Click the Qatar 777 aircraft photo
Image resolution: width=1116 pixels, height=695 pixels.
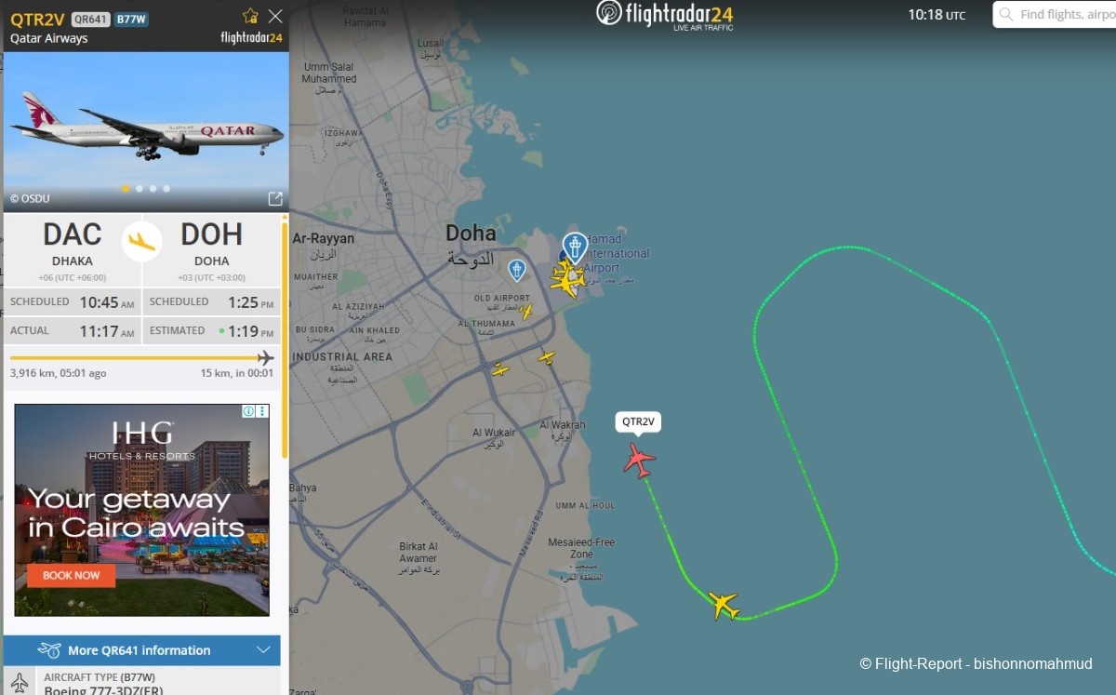point(146,131)
